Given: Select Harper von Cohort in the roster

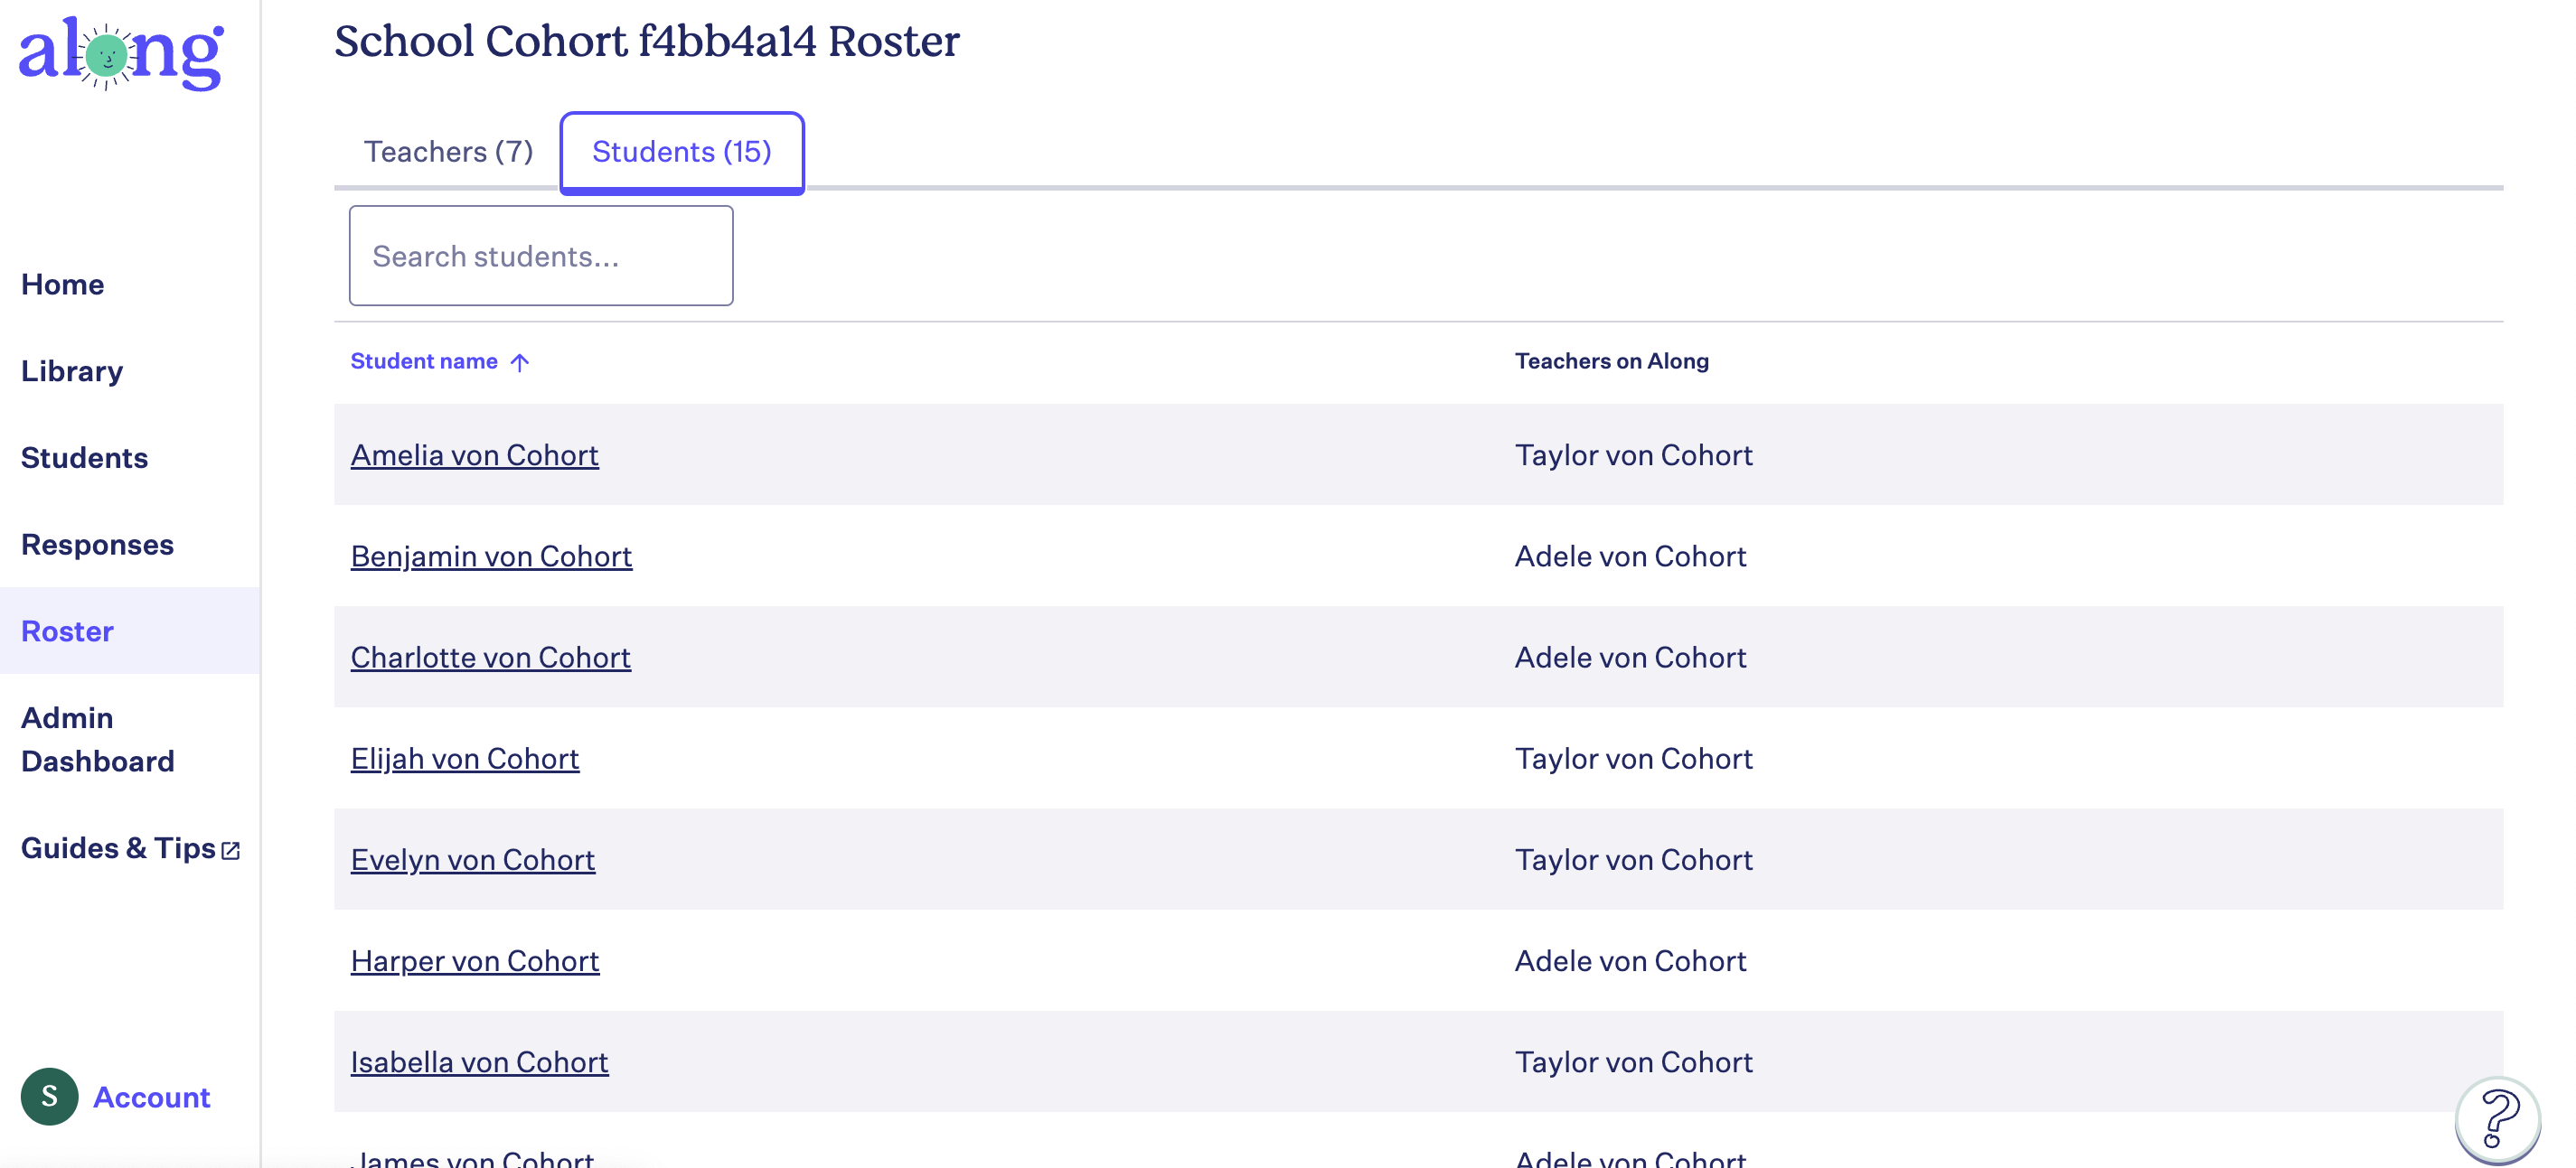Looking at the screenshot, I should tap(475, 960).
